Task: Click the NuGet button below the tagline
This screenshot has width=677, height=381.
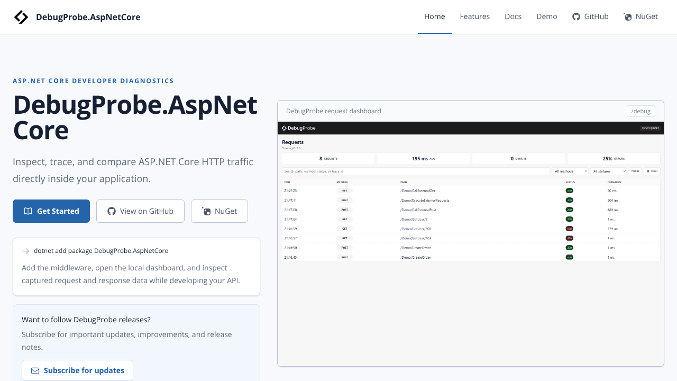Action: pyautogui.click(x=219, y=211)
